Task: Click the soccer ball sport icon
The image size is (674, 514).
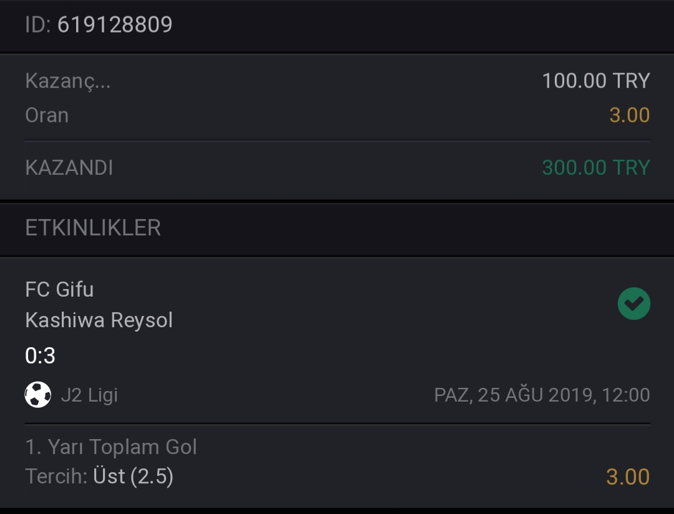Action: coord(38,395)
